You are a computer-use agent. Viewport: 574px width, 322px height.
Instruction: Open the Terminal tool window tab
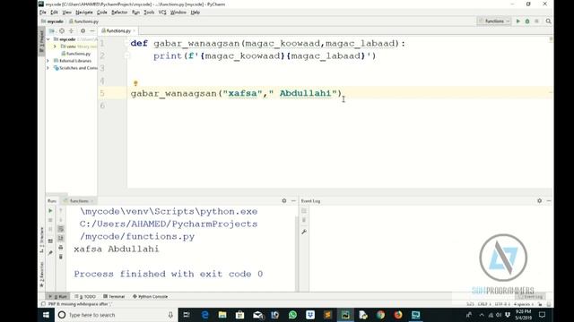(x=114, y=296)
